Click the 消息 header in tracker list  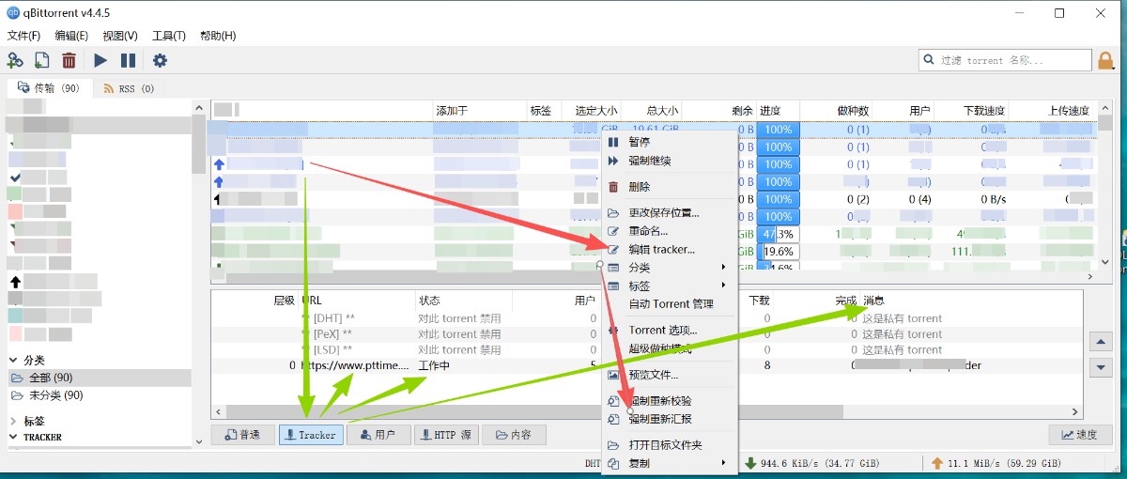pyautogui.click(x=972, y=301)
